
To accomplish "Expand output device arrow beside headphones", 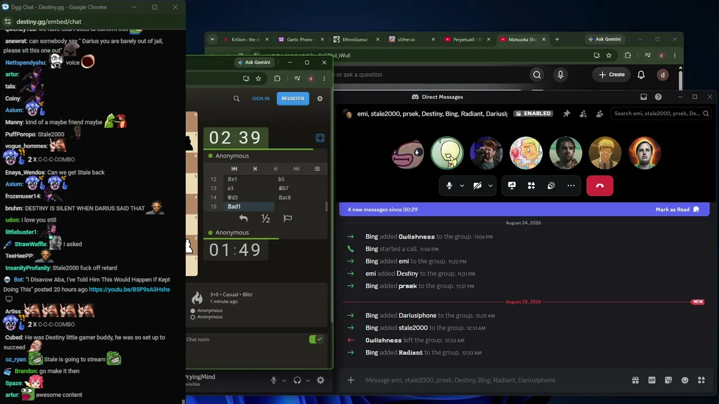I will click(x=307, y=380).
